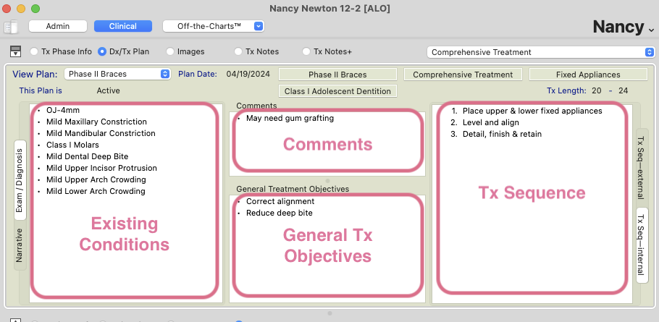Viewport: 659px width, 322px height.
Task: Click the Comprehensive Treatment button in plan header
Action: pos(463,75)
